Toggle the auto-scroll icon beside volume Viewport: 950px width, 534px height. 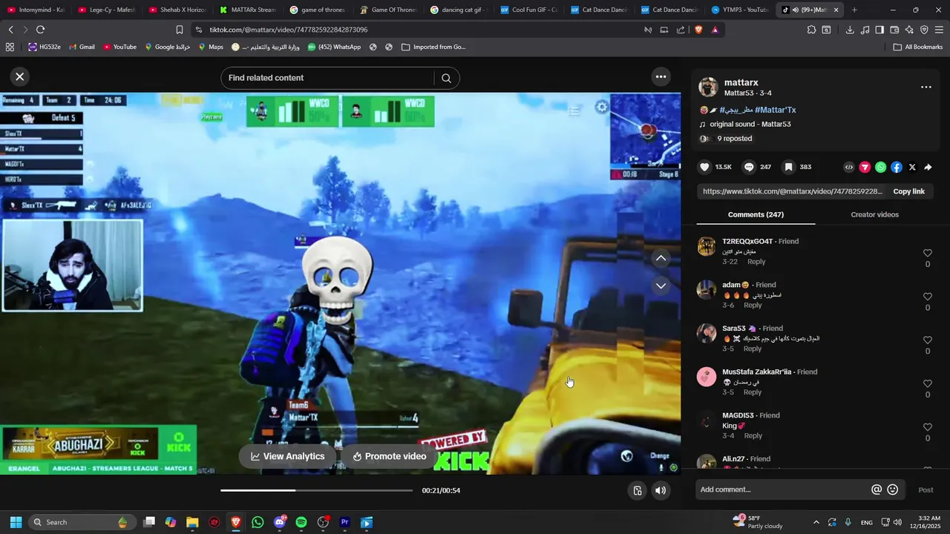click(x=637, y=490)
